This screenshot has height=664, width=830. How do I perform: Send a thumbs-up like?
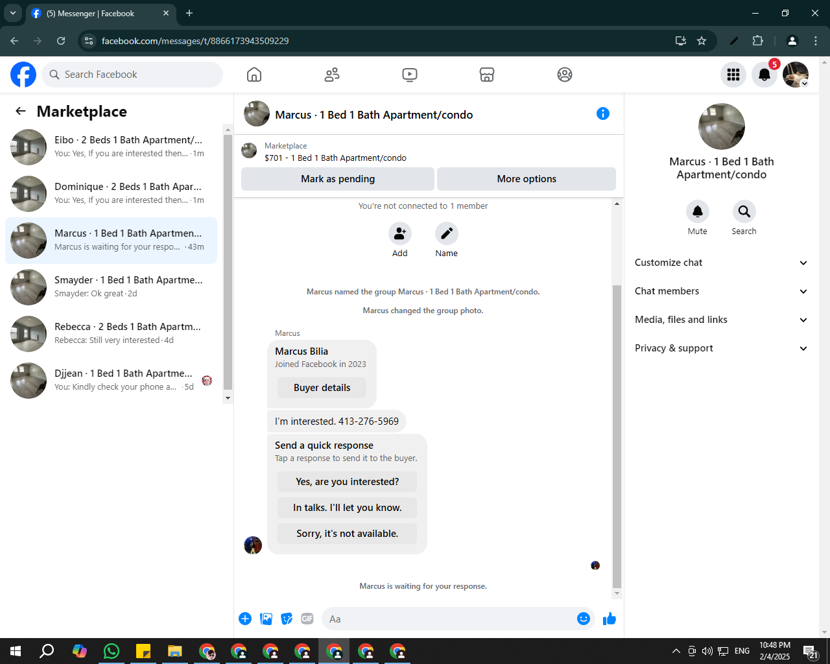(x=610, y=619)
